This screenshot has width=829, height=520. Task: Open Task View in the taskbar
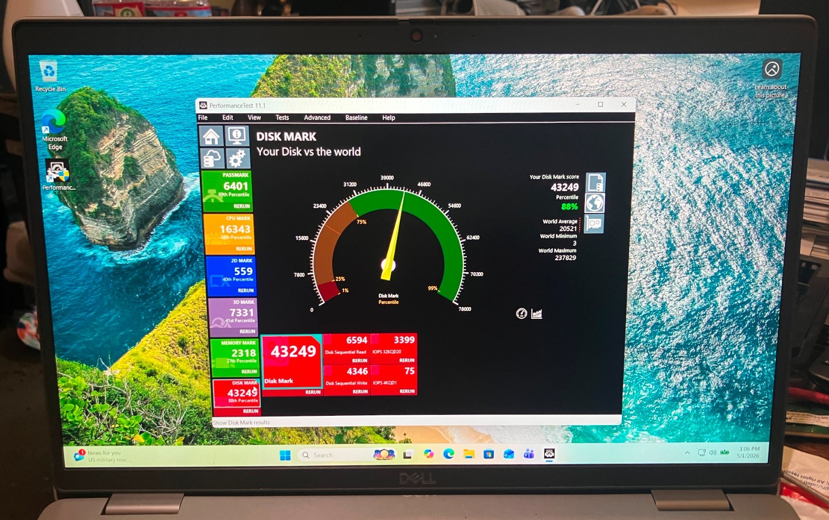coord(408,455)
